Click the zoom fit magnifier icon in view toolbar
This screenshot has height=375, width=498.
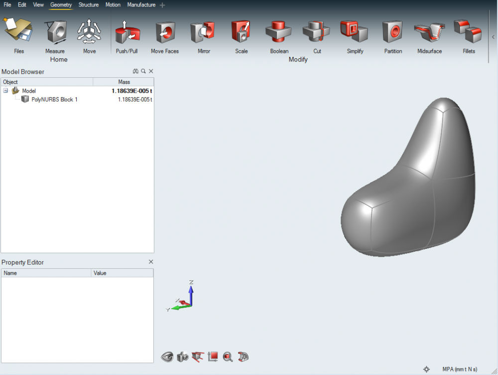[228, 357]
